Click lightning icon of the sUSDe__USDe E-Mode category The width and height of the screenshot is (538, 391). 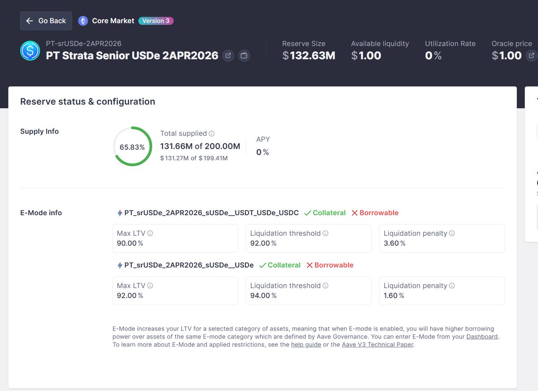120,265
